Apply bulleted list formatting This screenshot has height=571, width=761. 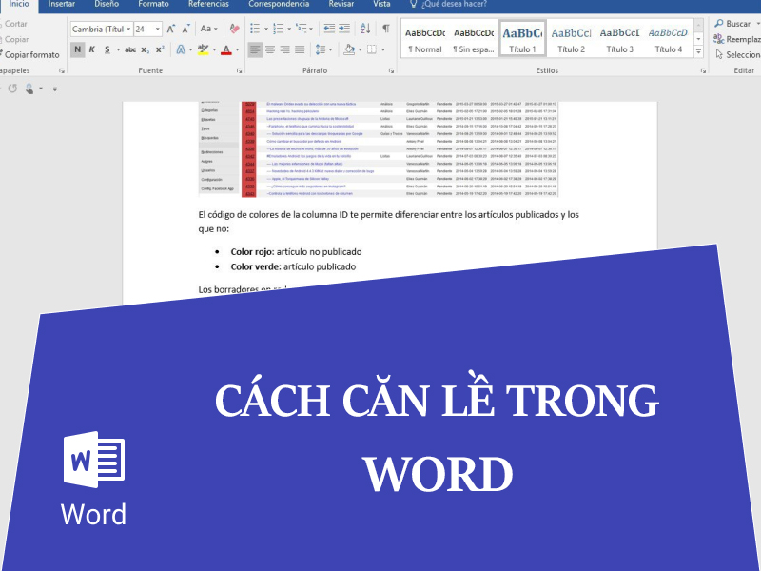[255, 29]
